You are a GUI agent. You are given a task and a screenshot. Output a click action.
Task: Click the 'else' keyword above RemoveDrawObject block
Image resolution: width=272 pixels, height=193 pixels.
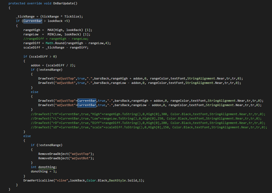tap(27, 136)
